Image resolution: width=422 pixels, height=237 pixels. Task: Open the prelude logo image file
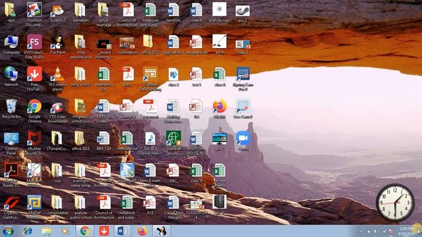[x=220, y=13]
